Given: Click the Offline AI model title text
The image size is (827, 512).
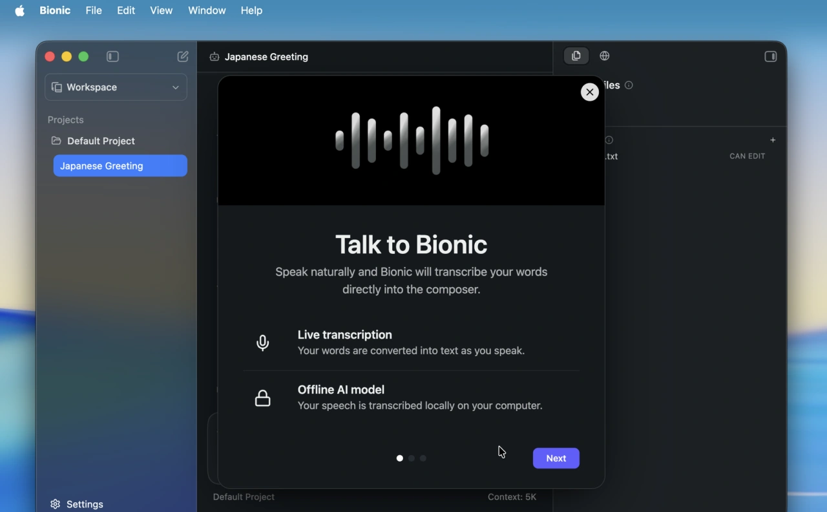Looking at the screenshot, I should [x=341, y=390].
